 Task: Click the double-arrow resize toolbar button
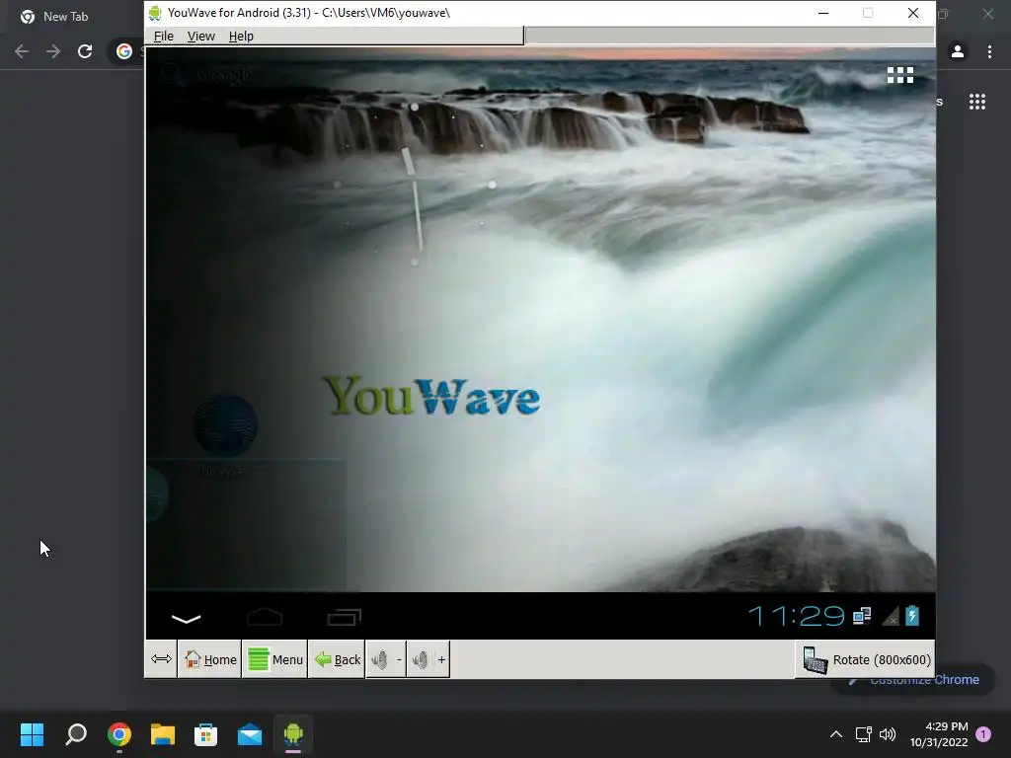tap(161, 658)
